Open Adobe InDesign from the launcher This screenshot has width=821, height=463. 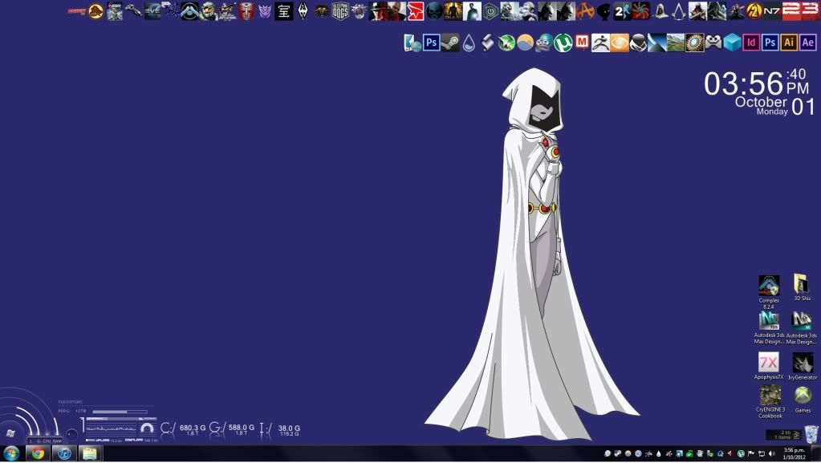tap(751, 43)
